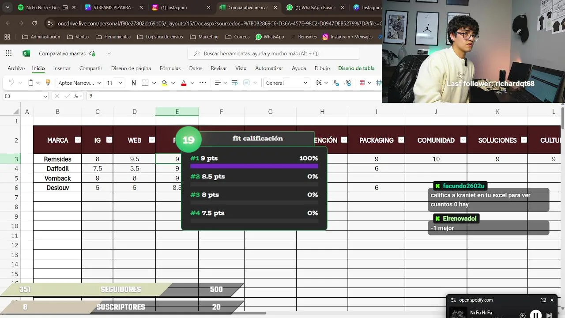Click the Undo arrow icon

coord(11,83)
